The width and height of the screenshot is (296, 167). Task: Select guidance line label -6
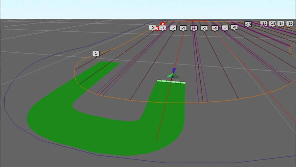(x=215, y=28)
